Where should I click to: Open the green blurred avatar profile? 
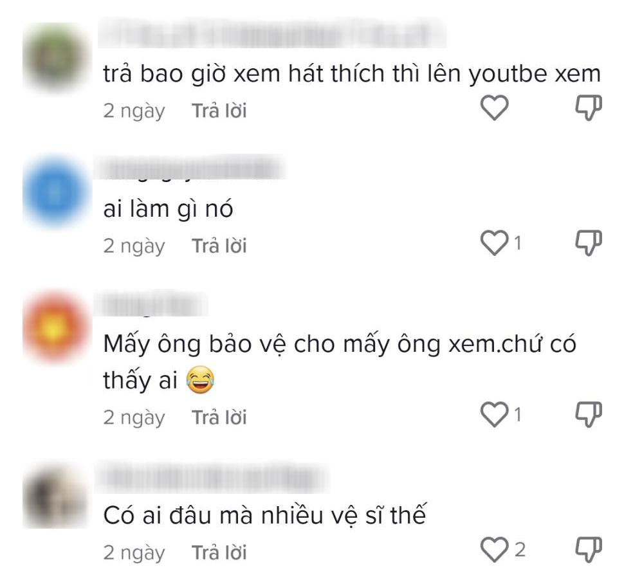(55, 57)
